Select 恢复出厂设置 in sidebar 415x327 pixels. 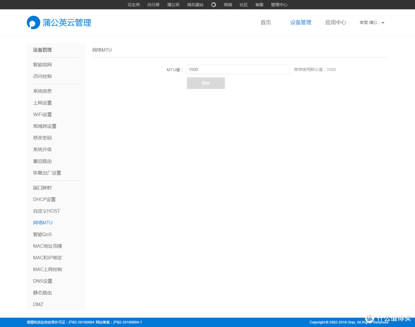coord(47,173)
